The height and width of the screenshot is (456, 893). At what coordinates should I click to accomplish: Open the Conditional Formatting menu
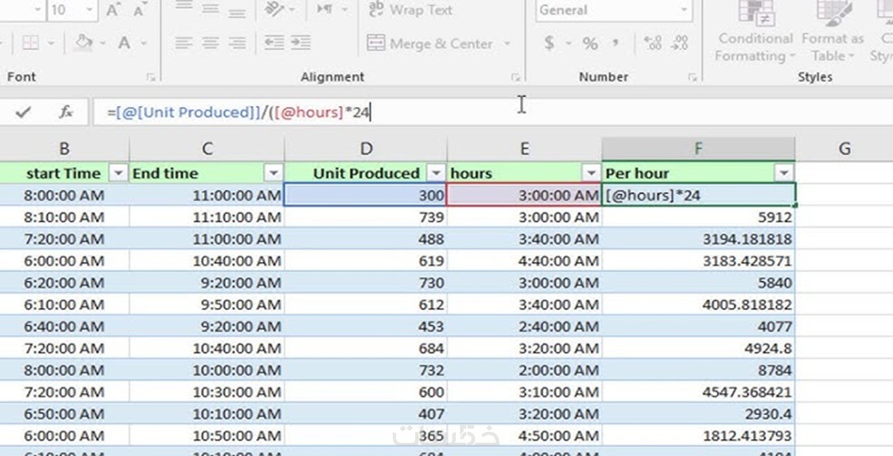click(x=755, y=32)
